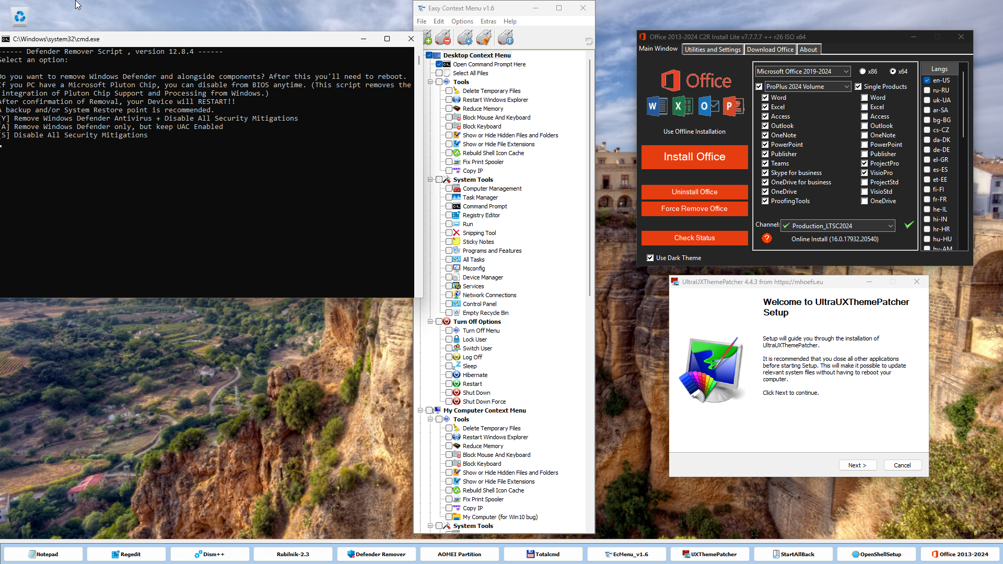Enable the Task Manager checkbox in System Tools

click(x=449, y=197)
